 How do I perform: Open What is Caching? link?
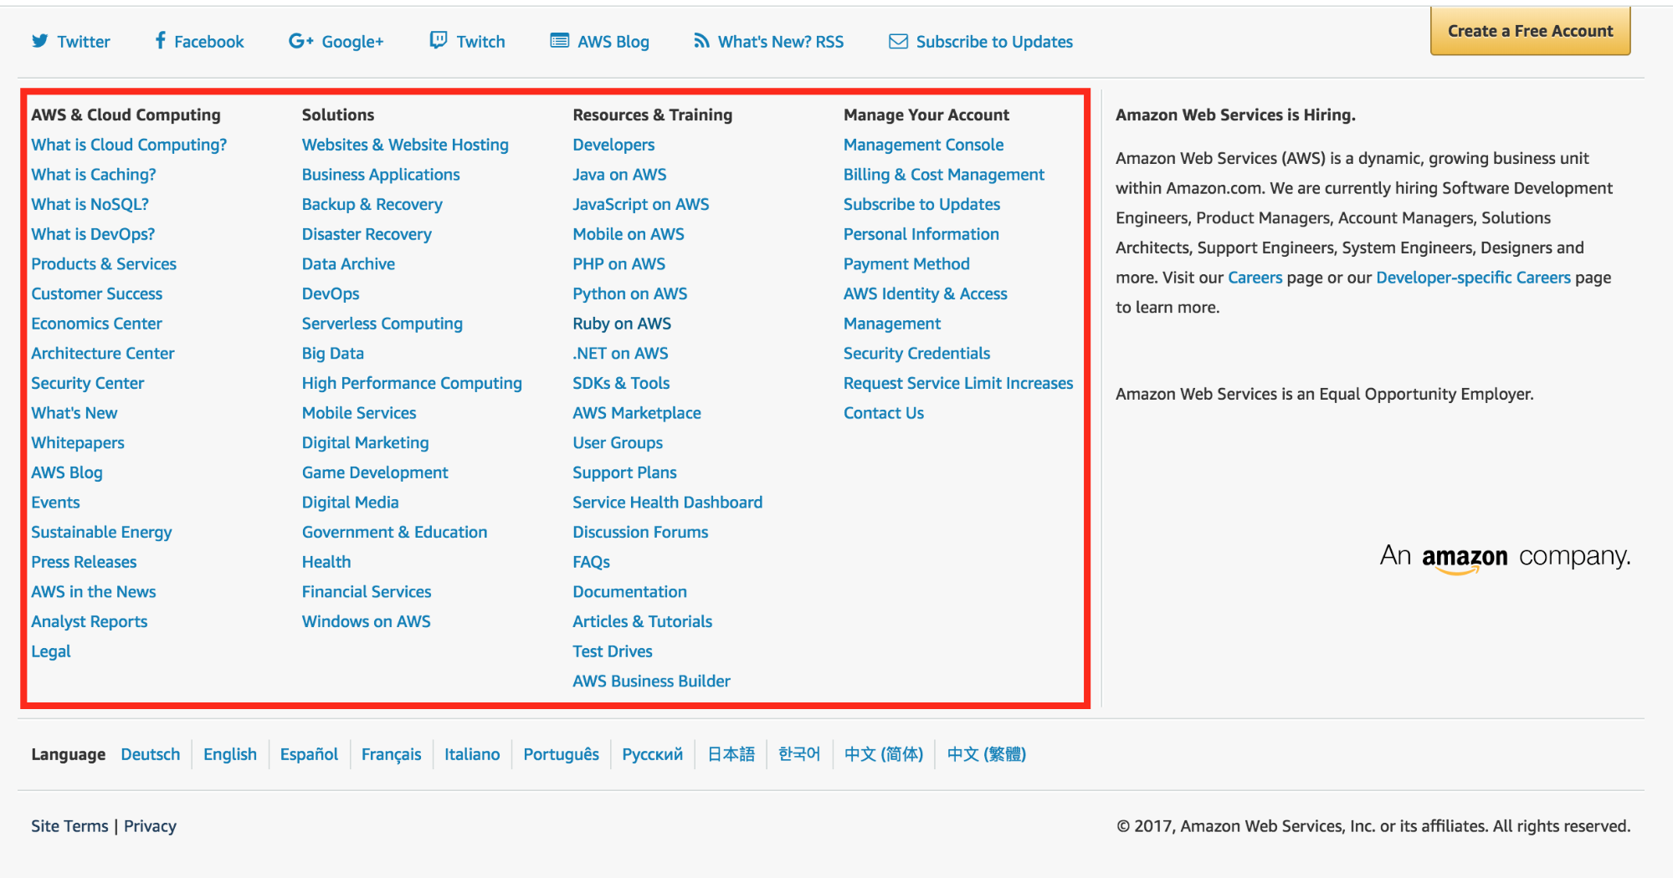click(x=94, y=175)
